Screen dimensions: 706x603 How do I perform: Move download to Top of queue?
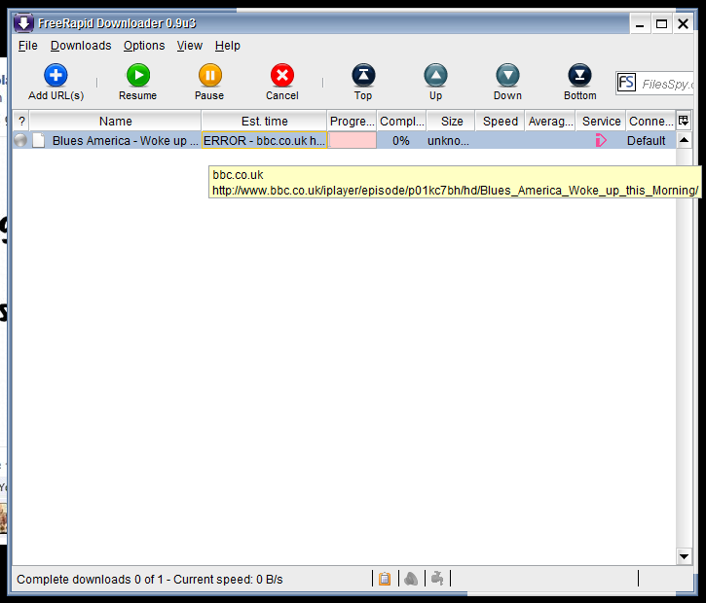[x=363, y=76]
